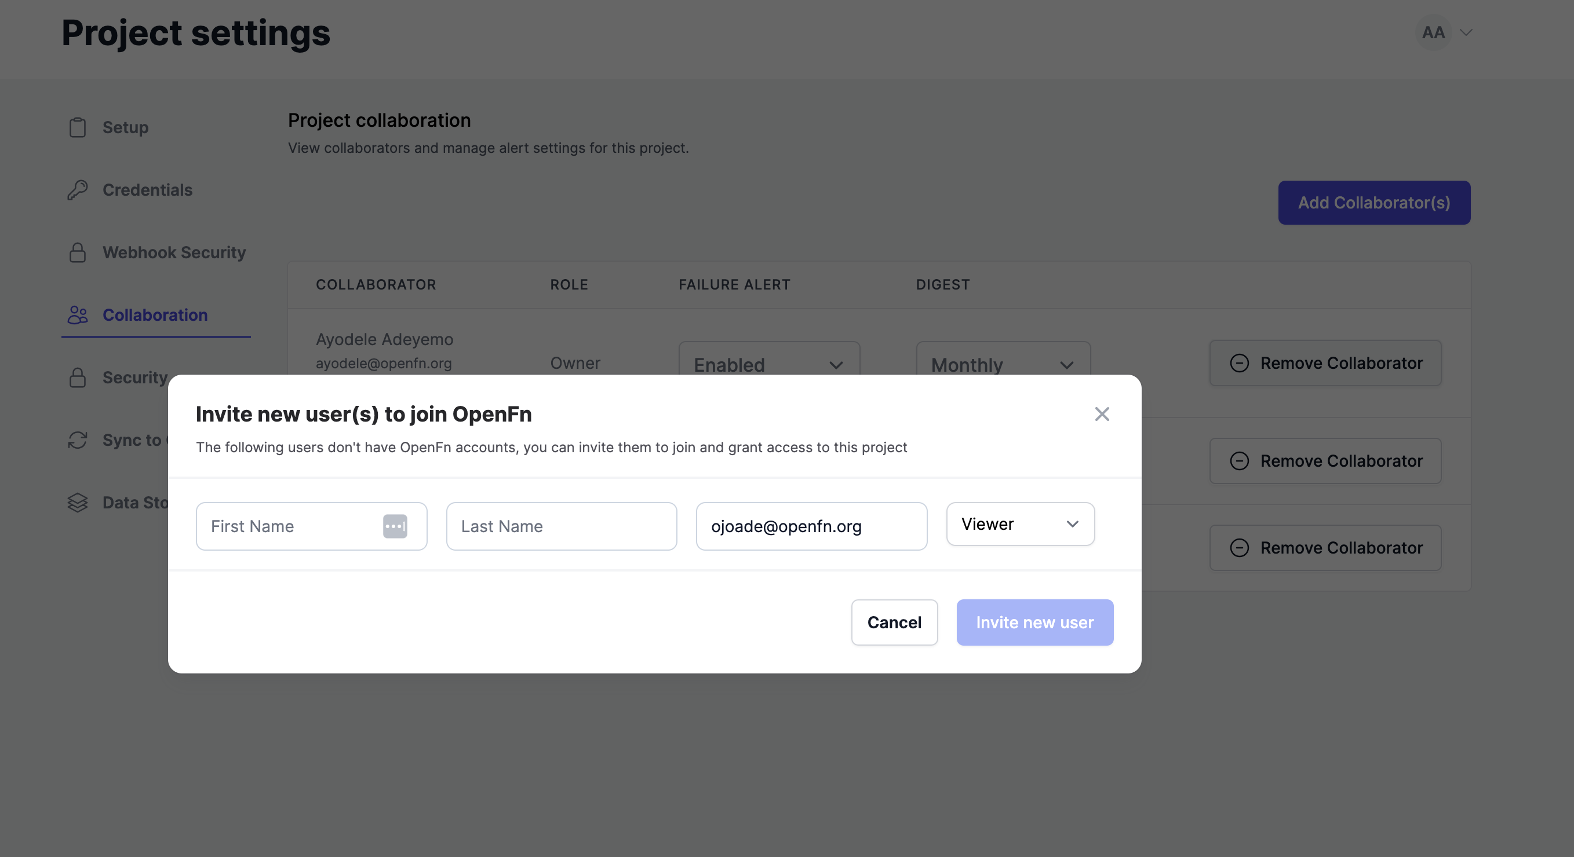Close the invite new user modal
This screenshot has width=1574, height=857.
pos(1102,413)
